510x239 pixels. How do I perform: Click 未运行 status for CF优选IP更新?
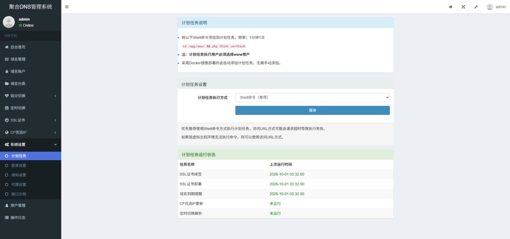(275, 203)
